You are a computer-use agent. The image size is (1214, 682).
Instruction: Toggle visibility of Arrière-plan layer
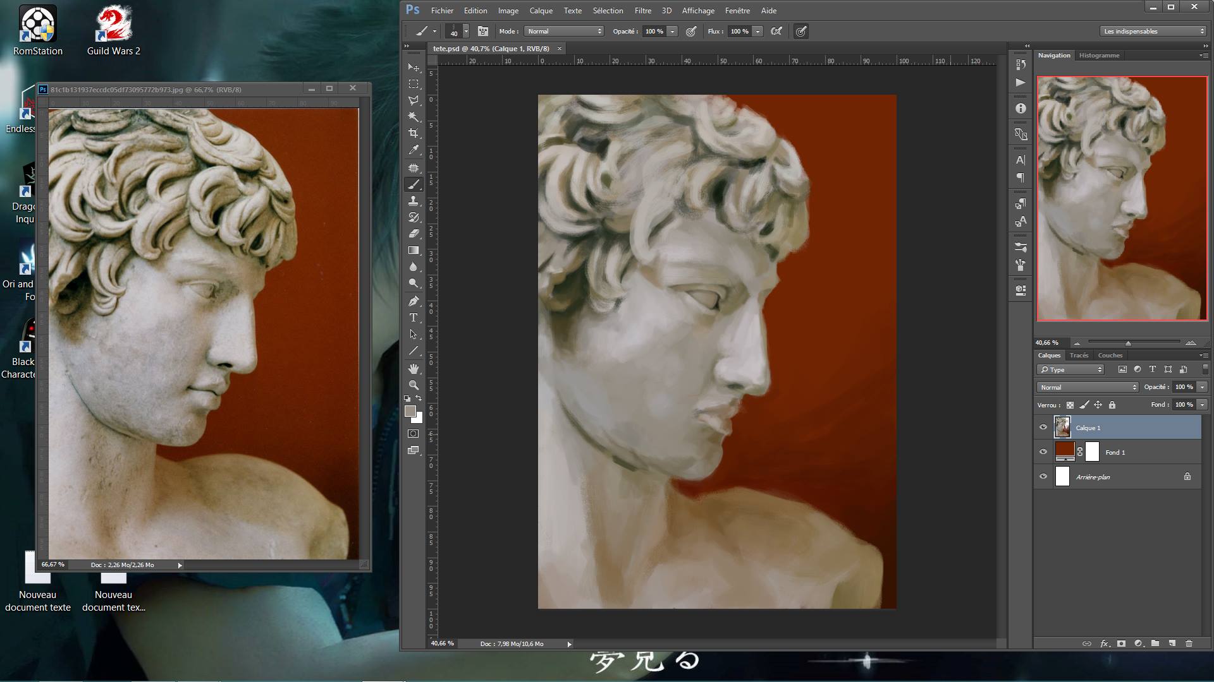pos(1043,477)
